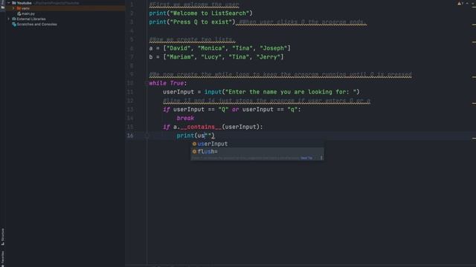Viewport: 476px width, 267px height.
Task: Click the 'if userInput == "Q"' condition
Action: point(231,109)
